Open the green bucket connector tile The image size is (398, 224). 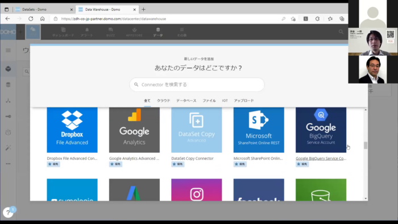[321, 190]
